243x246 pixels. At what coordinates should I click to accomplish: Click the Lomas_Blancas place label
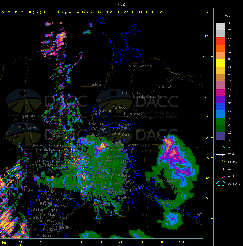point(168,181)
